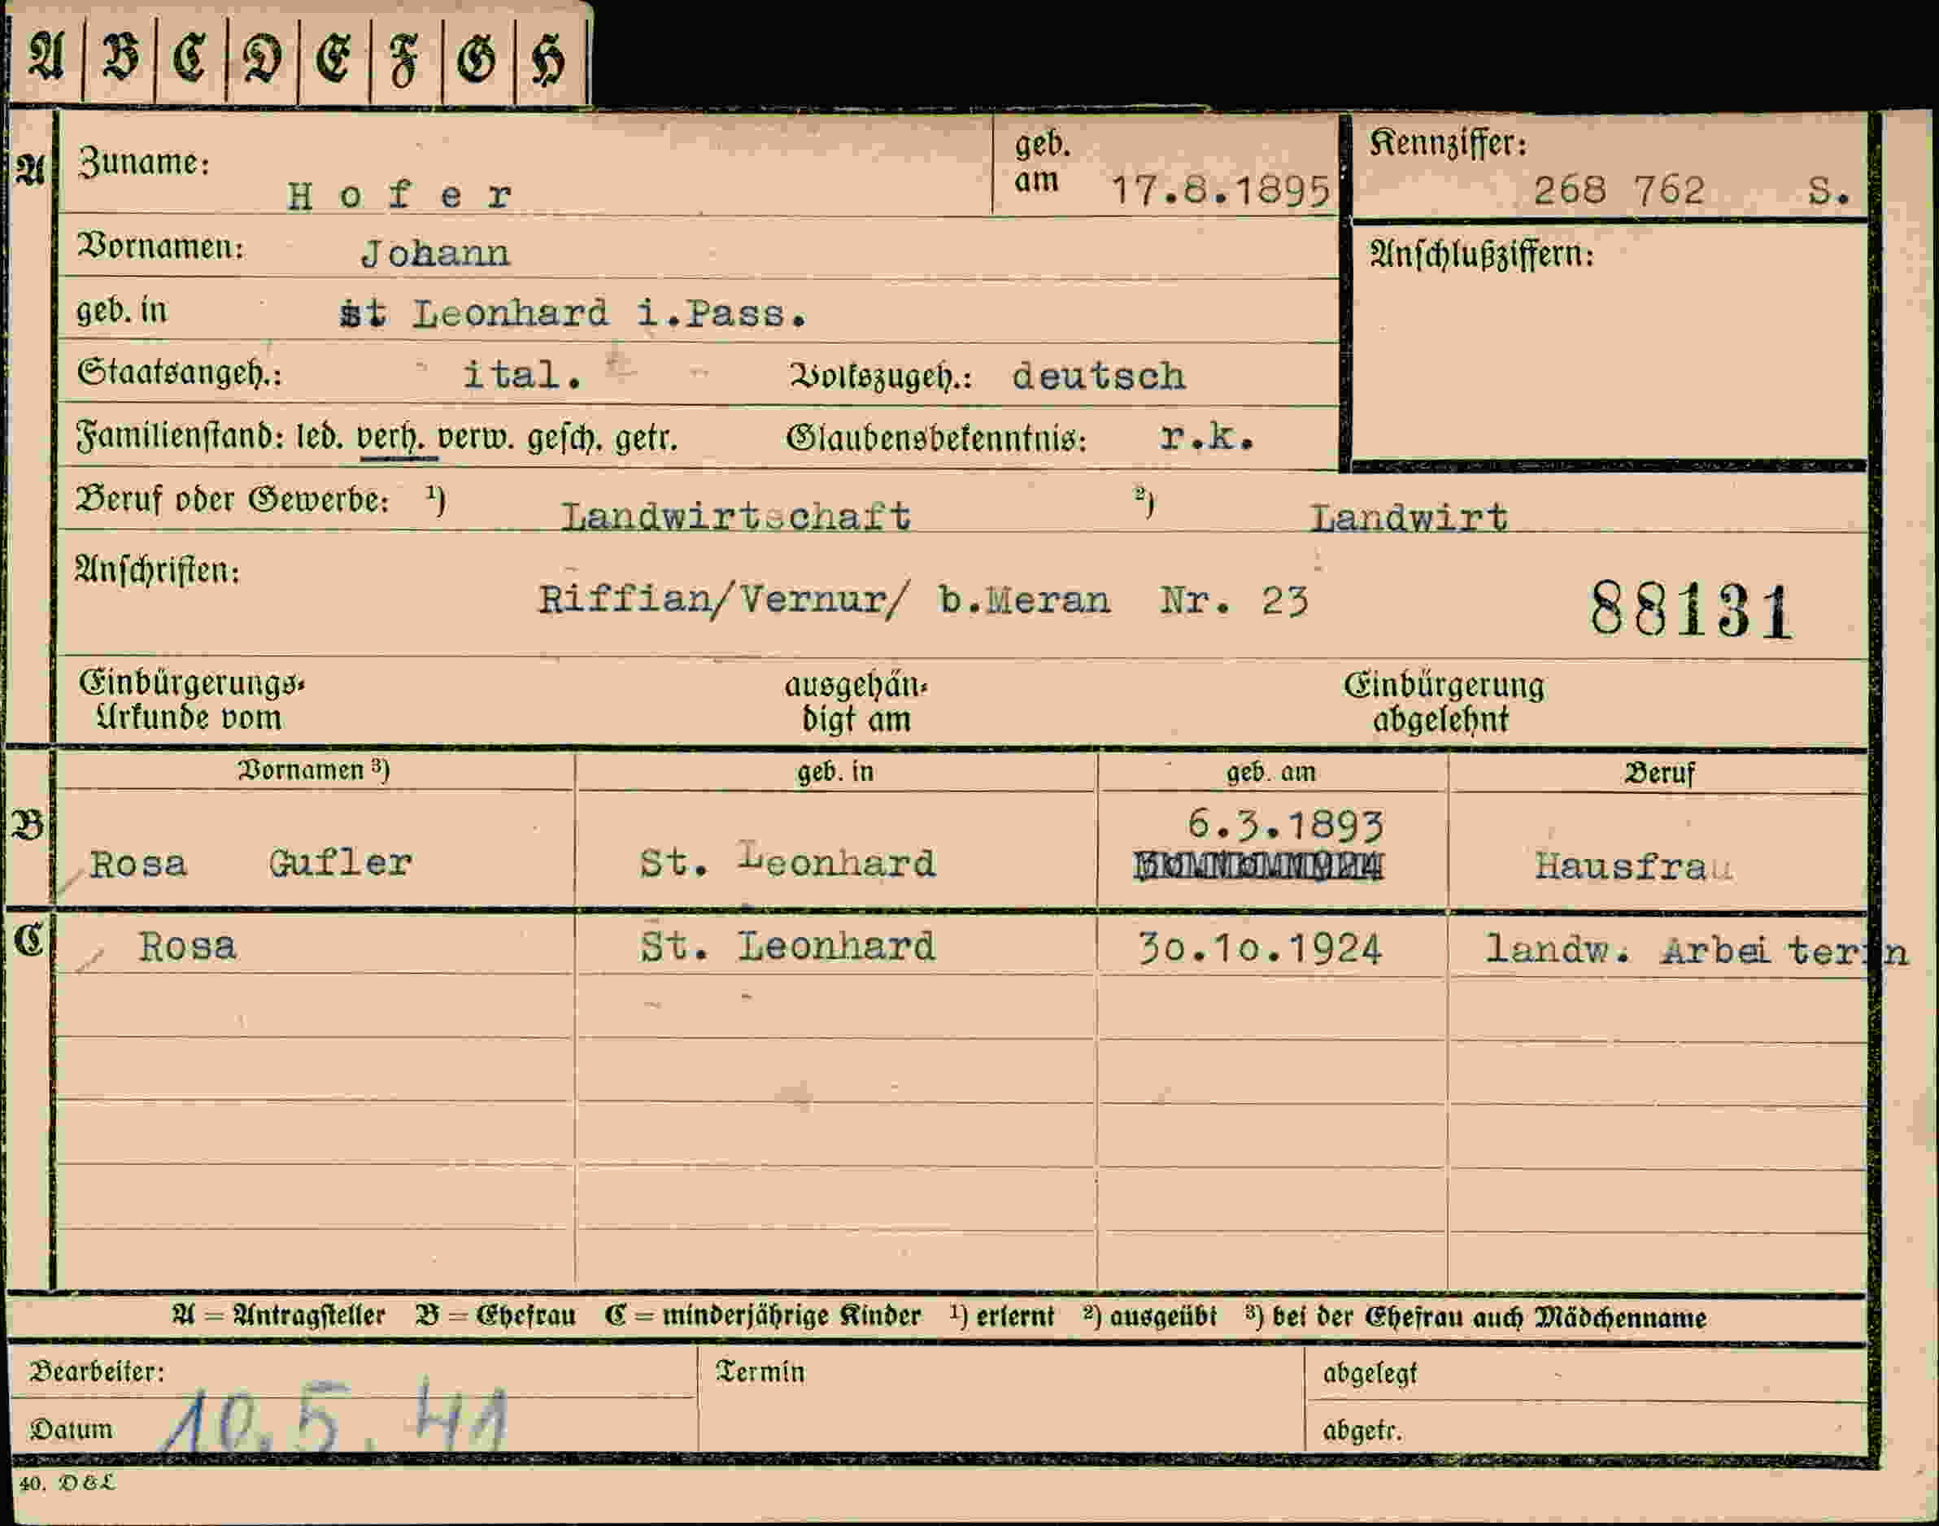This screenshot has height=1526, width=1939.
Task: Click the 'Kennziffer:' label
Action: 1448,144
